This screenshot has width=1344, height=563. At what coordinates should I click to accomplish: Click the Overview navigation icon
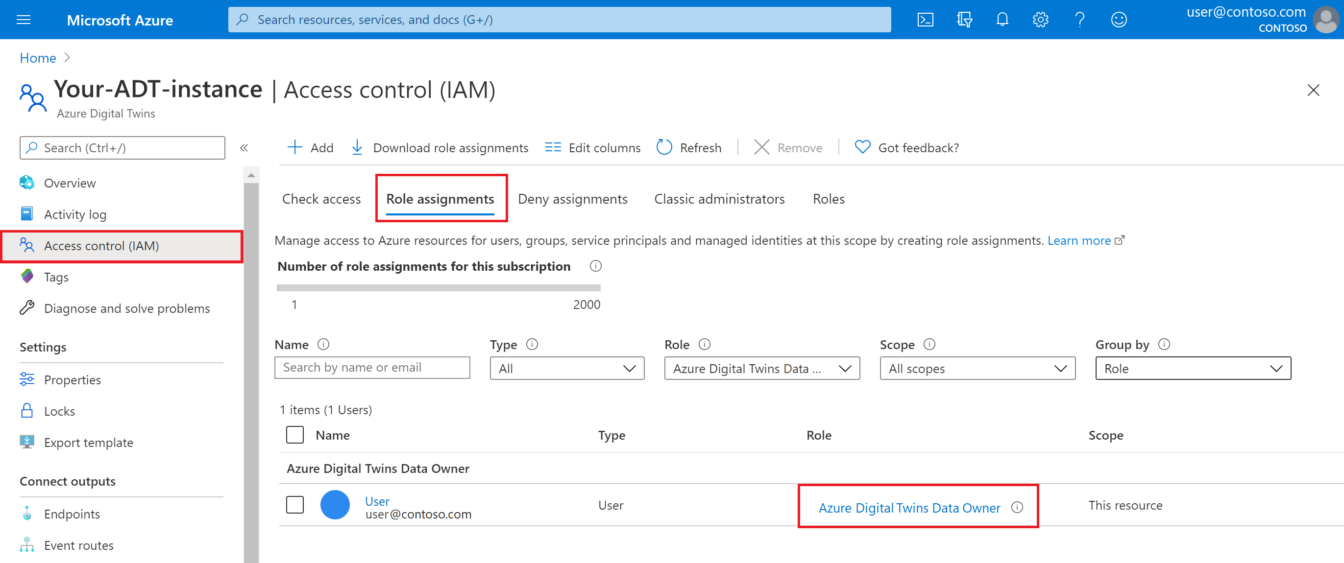tap(26, 183)
